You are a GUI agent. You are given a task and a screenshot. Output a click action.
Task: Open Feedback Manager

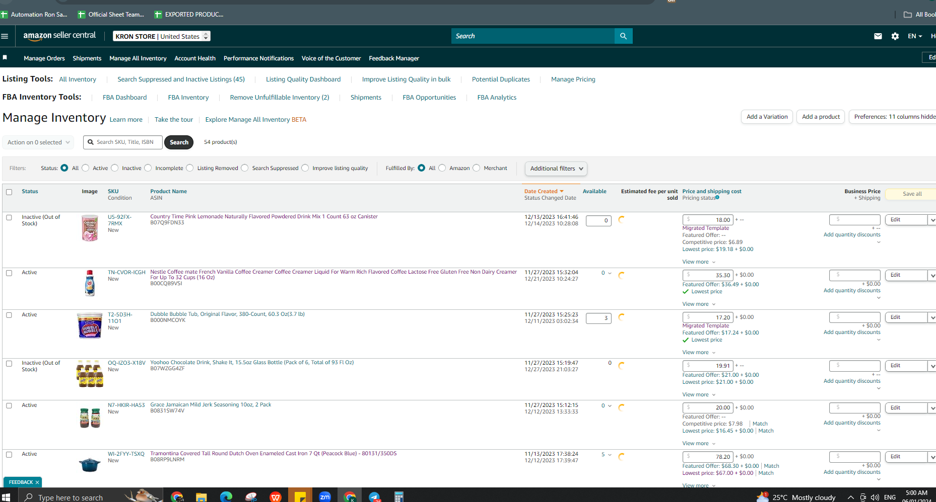(394, 58)
